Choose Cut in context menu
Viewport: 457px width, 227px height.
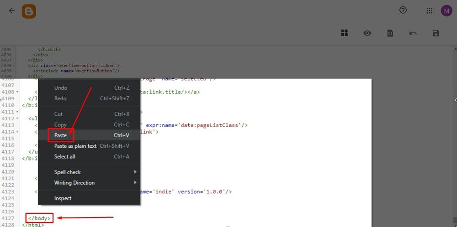pyautogui.click(x=89, y=114)
